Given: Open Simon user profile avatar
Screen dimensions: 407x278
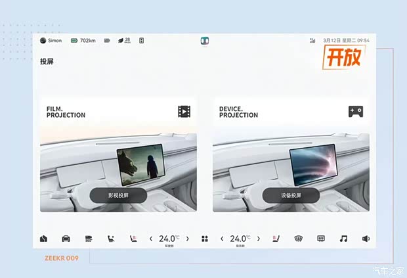Looking at the screenshot, I should pos(43,40).
